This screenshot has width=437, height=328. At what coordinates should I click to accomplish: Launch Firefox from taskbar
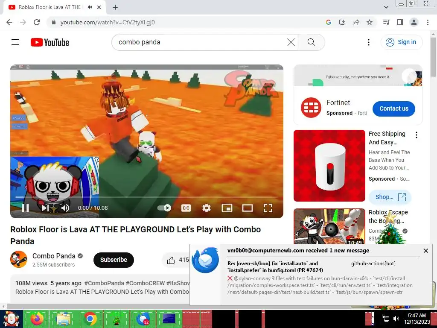point(37,319)
